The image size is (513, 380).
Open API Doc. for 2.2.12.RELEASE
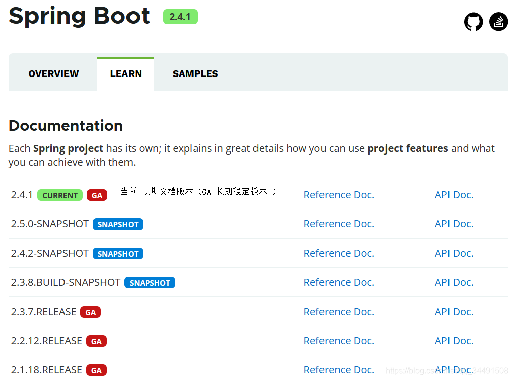point(454,341)
